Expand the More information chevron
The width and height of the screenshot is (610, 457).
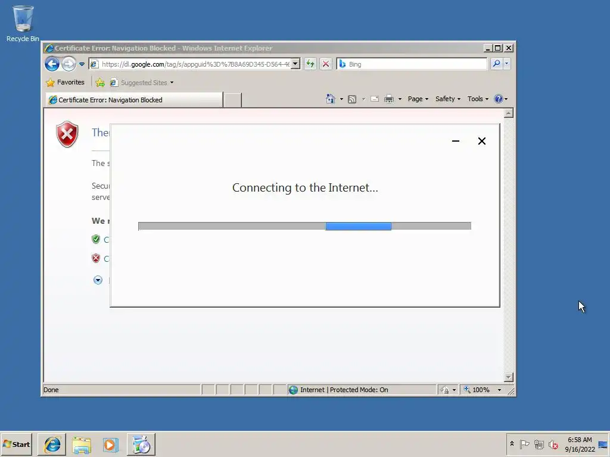(x=98, y=280)
